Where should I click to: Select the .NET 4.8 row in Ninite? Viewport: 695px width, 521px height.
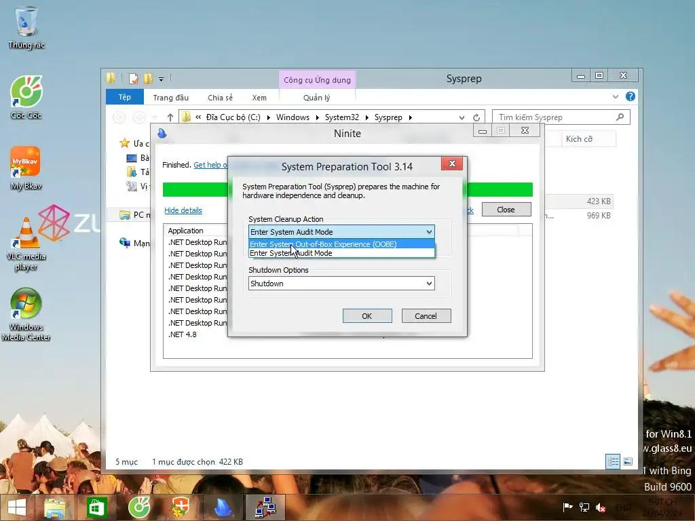tap(182, 334)
